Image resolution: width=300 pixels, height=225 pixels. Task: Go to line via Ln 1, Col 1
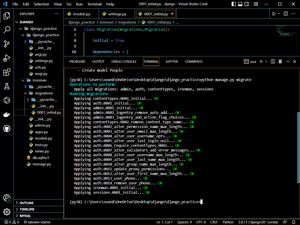click(164, 222)
